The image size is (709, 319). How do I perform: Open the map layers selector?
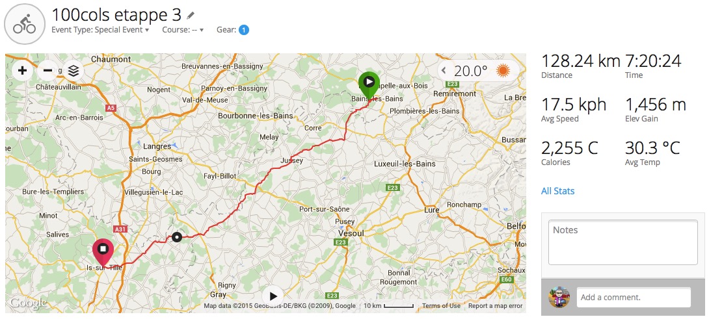(74, 71)
